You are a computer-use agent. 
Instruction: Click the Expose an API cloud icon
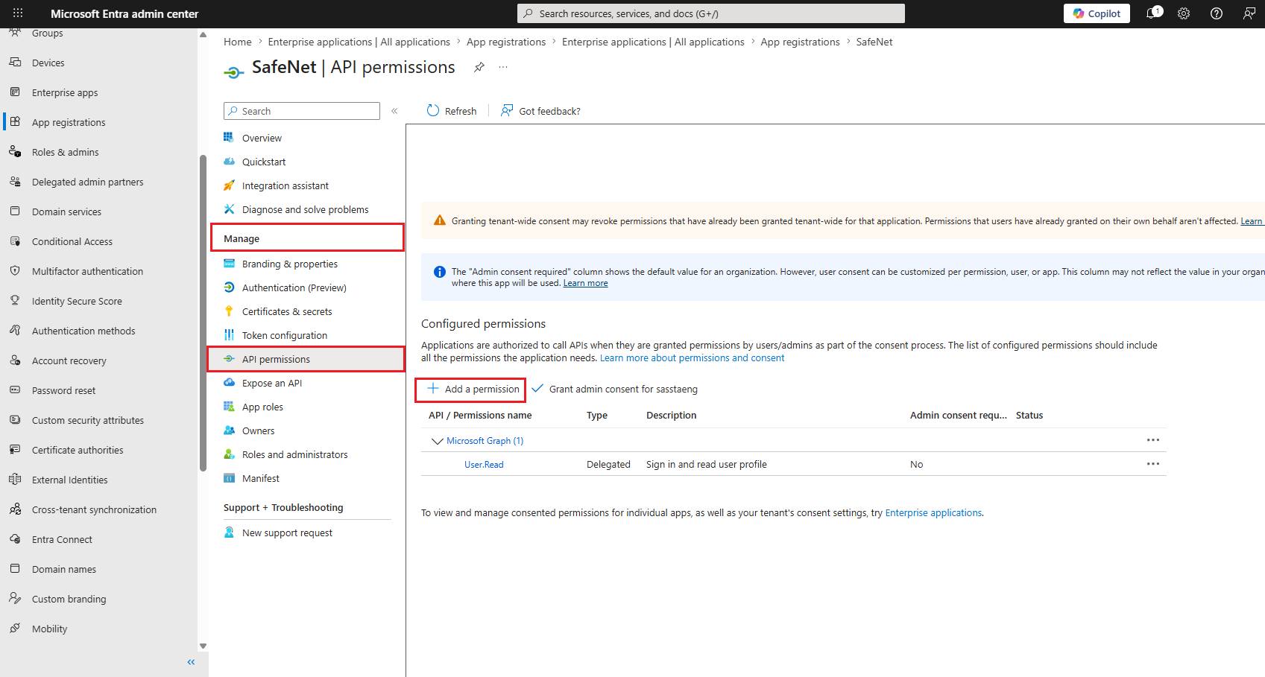pos(229,383)
